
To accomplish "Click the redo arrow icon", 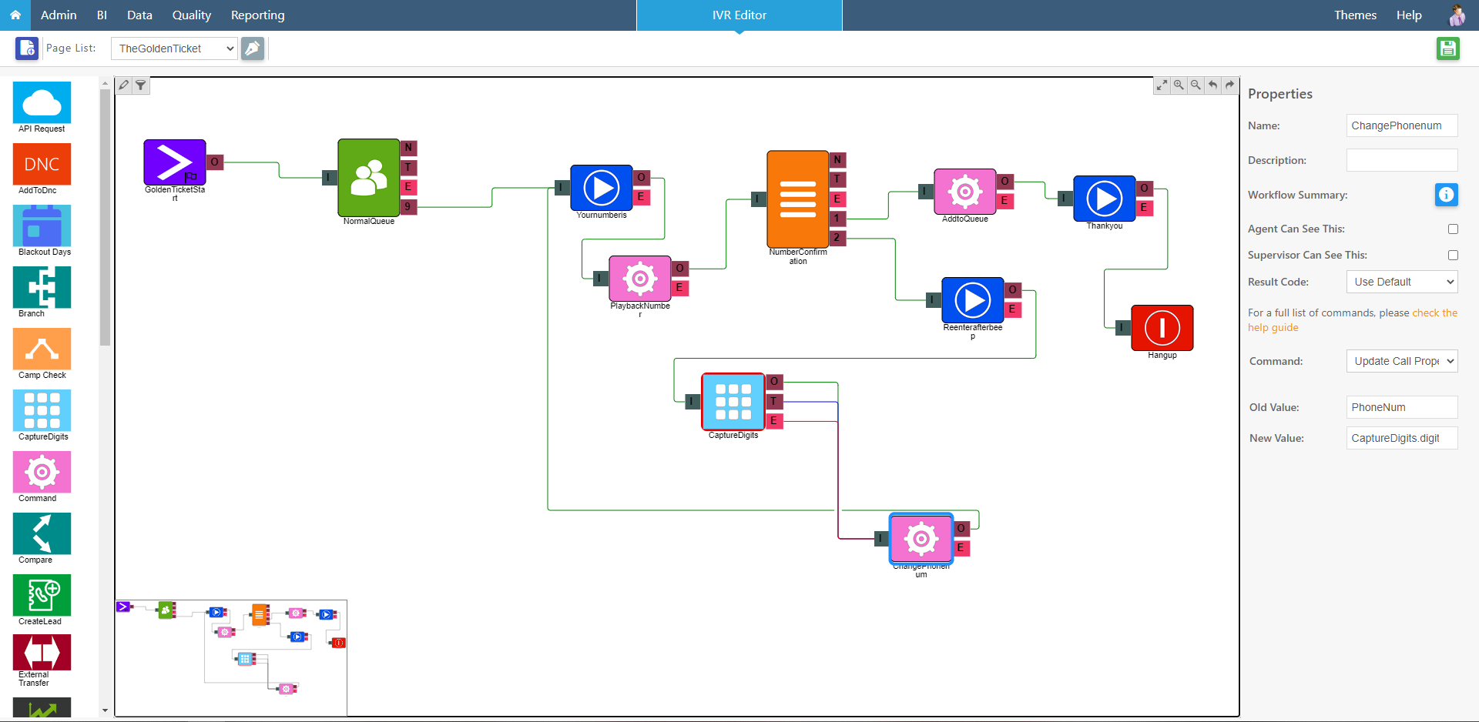I will [x=1229, y=85].
